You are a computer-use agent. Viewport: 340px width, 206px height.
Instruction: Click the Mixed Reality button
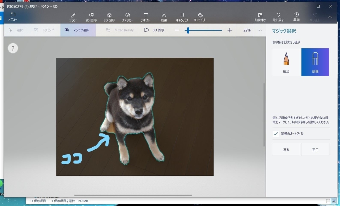(120, 30)
